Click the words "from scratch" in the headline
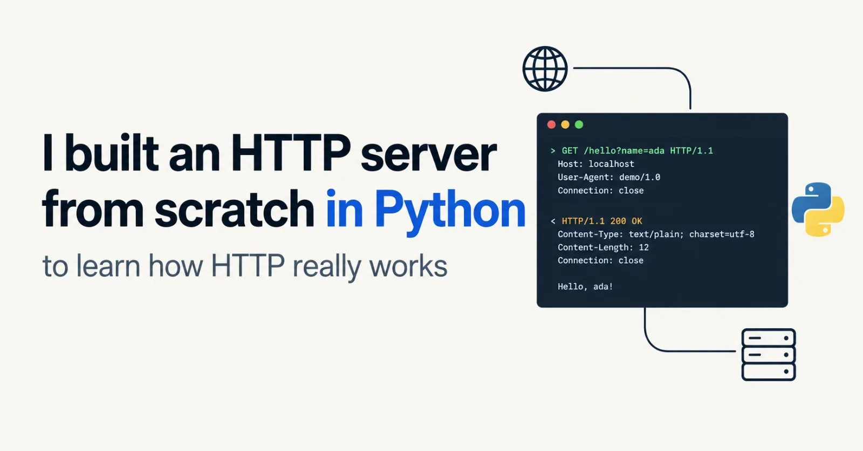 pos(178,209)
